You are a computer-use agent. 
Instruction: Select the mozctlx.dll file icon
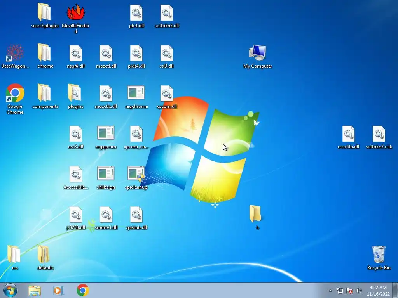point(106,94)
